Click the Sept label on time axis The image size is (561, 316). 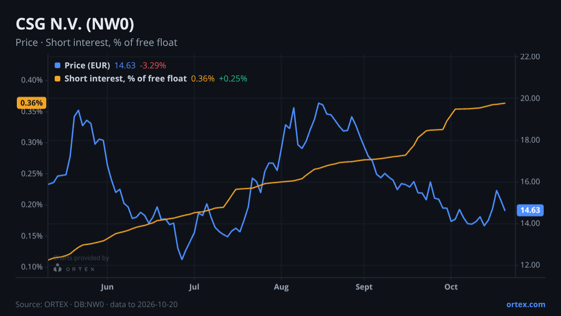(x=364, y=287)
